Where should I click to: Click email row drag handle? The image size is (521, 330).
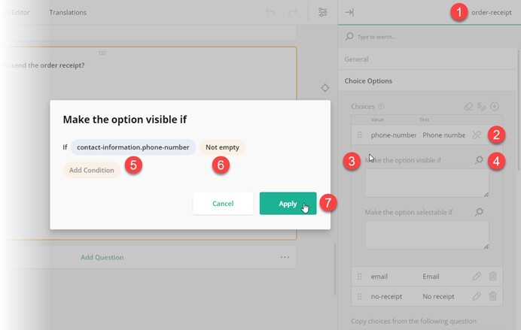click(360, 277)
